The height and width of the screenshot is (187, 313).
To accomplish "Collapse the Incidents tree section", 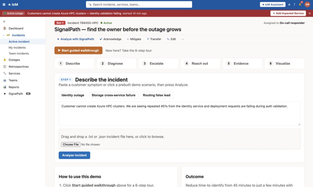I will [3, 35].
